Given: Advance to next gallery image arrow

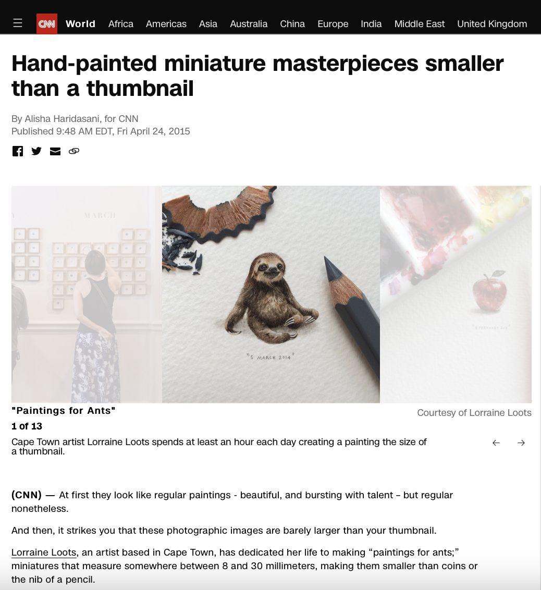Looking at the screenshot, I should (x=521, y=443).
